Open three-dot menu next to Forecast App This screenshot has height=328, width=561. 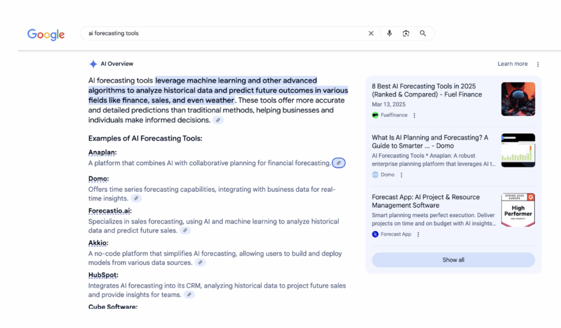pos(419,234)
